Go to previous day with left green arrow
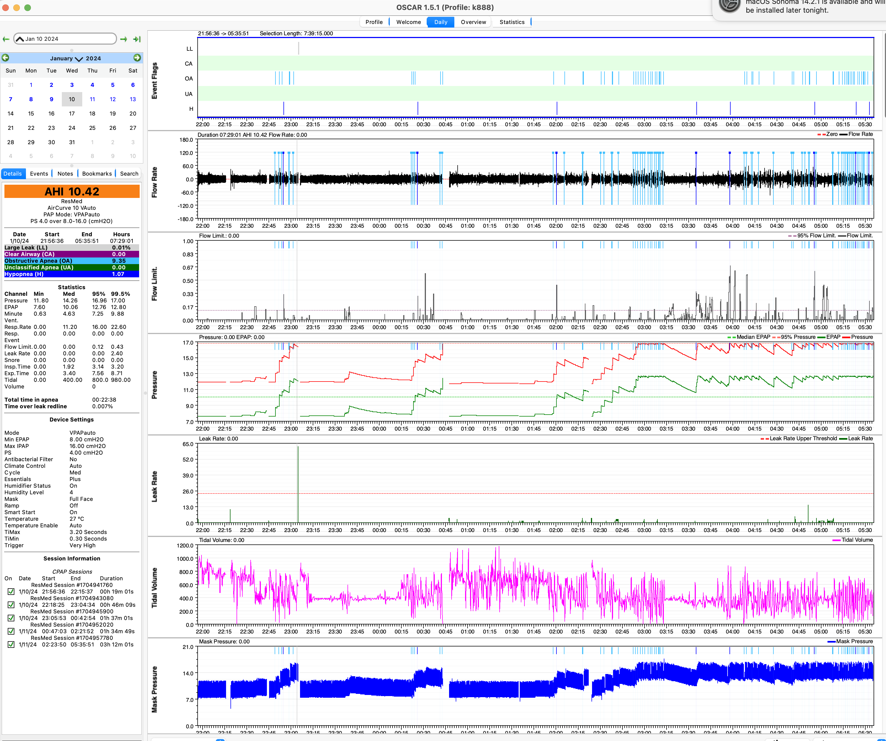The image size is (886, 741). pos(6,39)
